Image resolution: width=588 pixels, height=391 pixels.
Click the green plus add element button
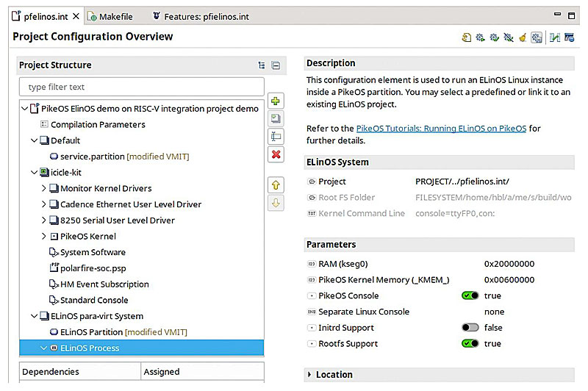pyautogui.click(x=276, y=101)
